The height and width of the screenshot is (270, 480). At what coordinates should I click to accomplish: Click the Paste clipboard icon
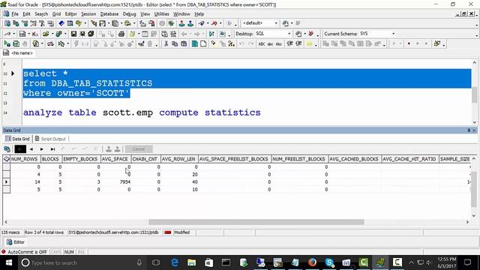coord(184,43)
